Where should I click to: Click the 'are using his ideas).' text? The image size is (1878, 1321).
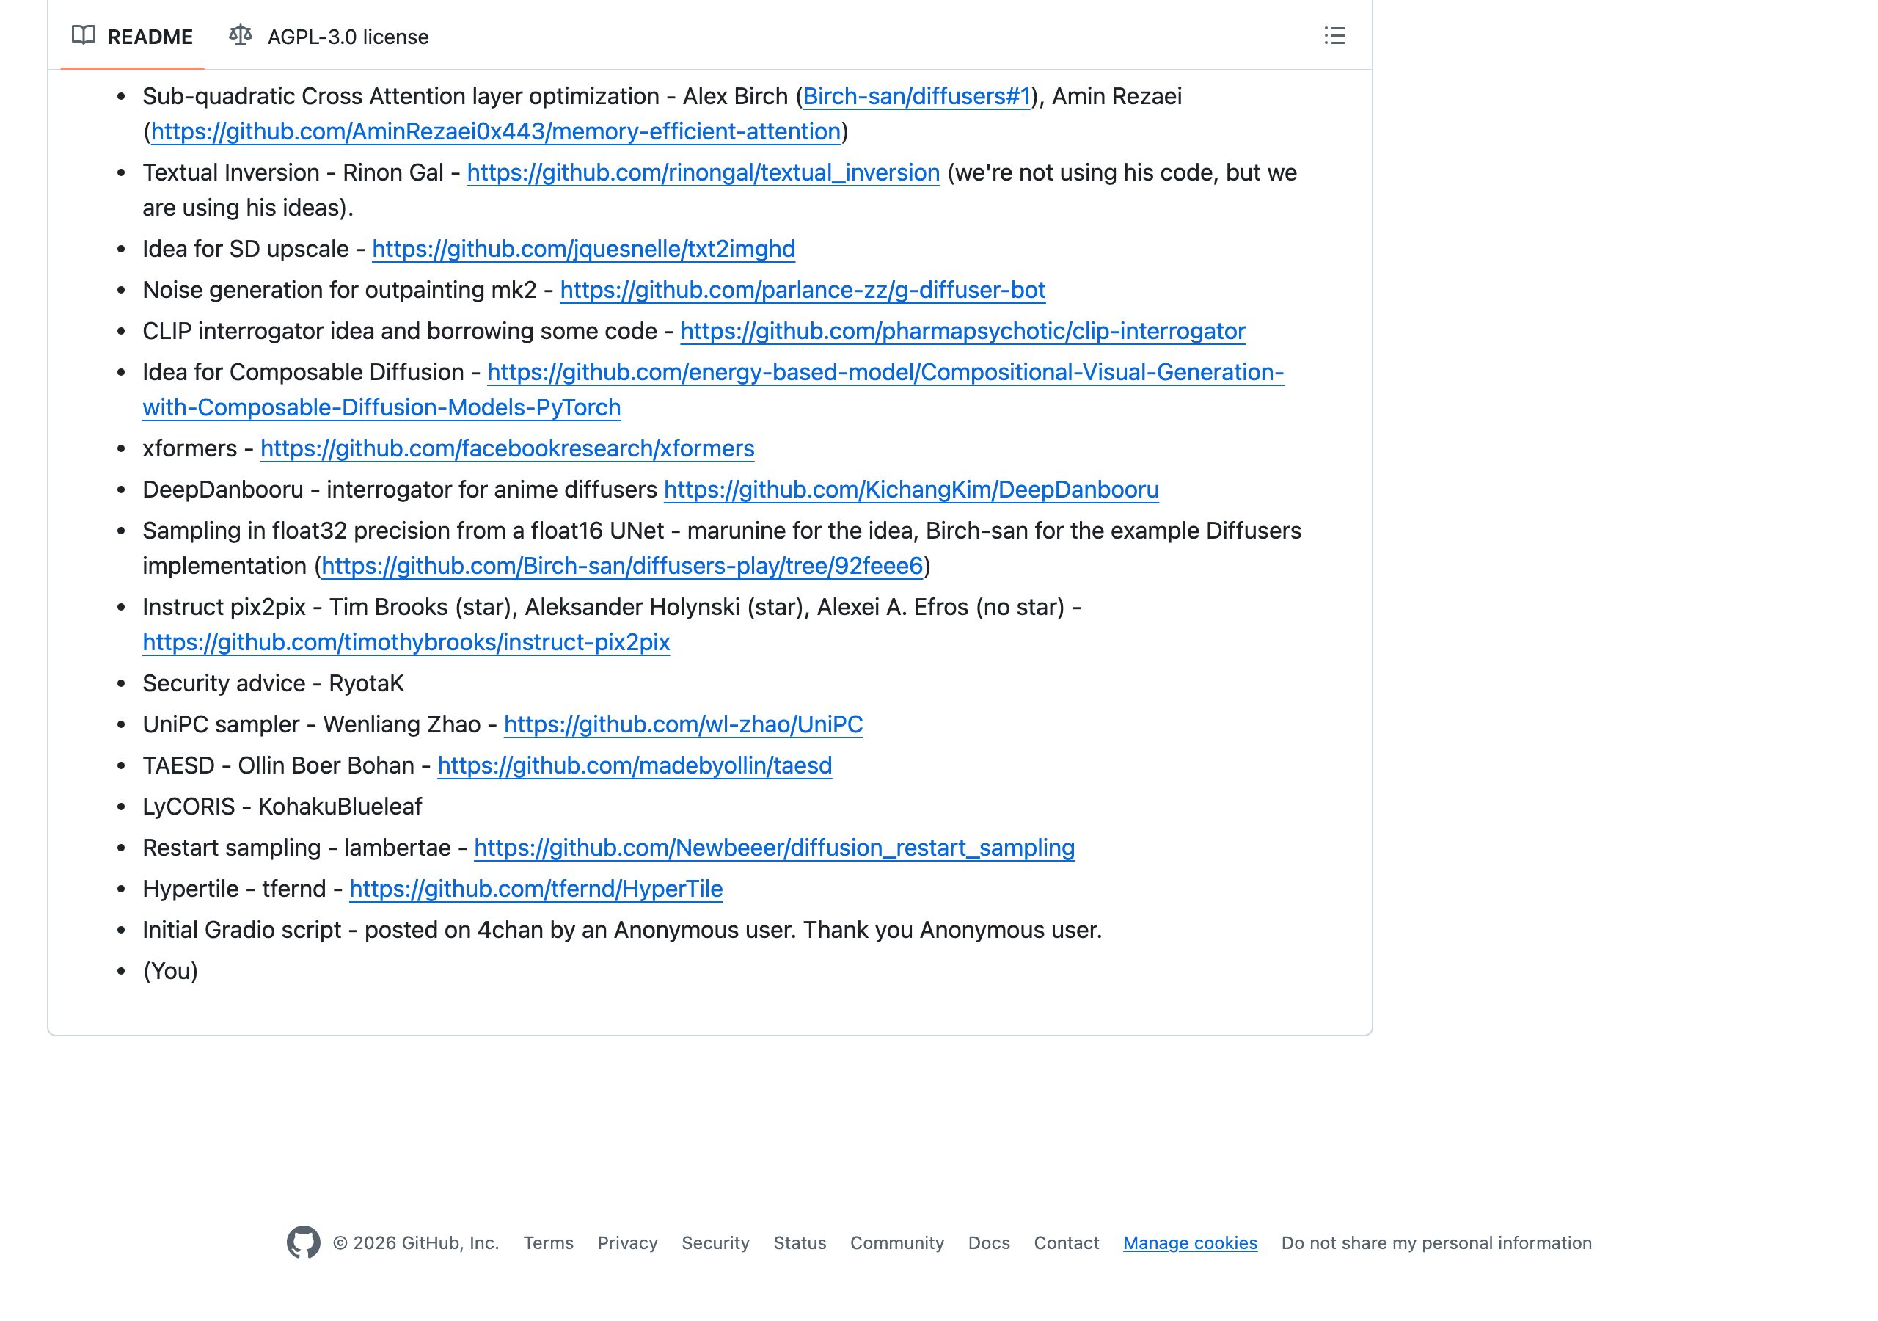pyautogui.click(x=248, y=208)
